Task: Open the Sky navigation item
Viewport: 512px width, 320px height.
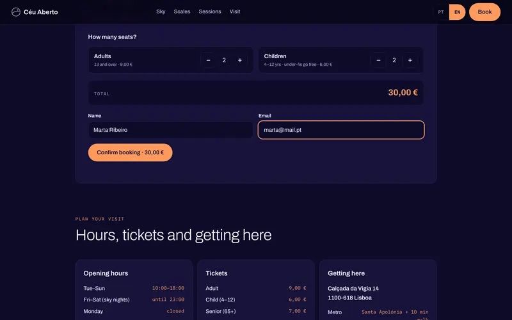Action: [161, 12]
